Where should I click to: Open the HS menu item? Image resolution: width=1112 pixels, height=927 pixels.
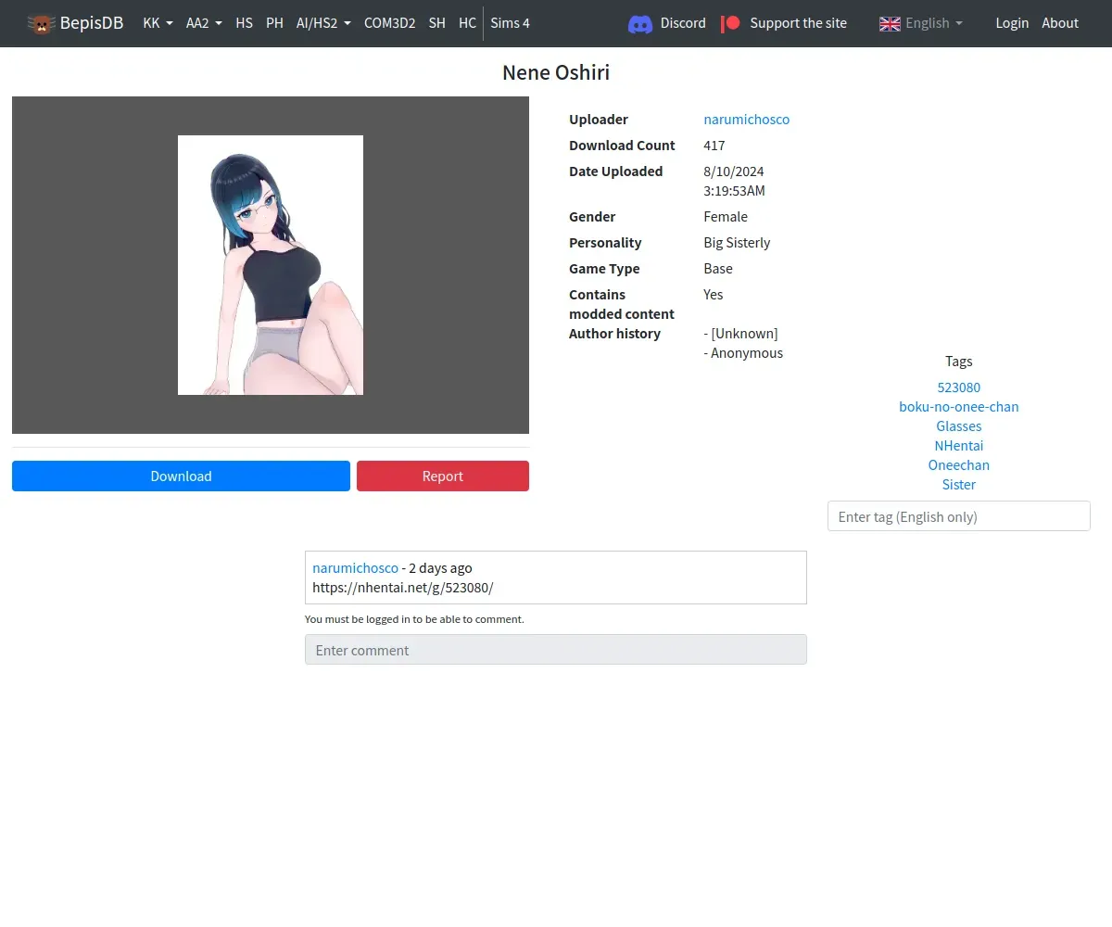[244, 23]
